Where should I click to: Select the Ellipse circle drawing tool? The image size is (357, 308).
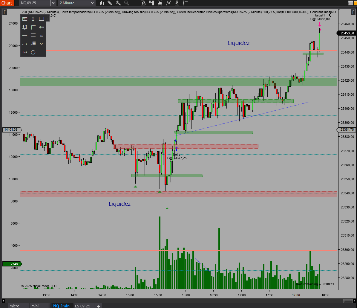33,52
